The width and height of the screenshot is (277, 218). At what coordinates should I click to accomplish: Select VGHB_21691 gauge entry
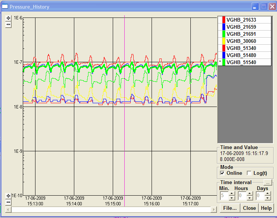pos(245,34)
